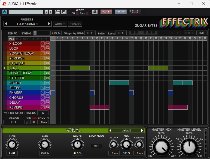Click the BYPASS button

[x=75, y=24]
